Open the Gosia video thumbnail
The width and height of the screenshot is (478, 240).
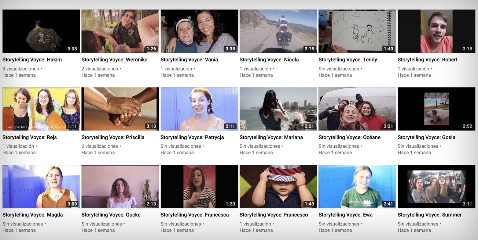436,109
